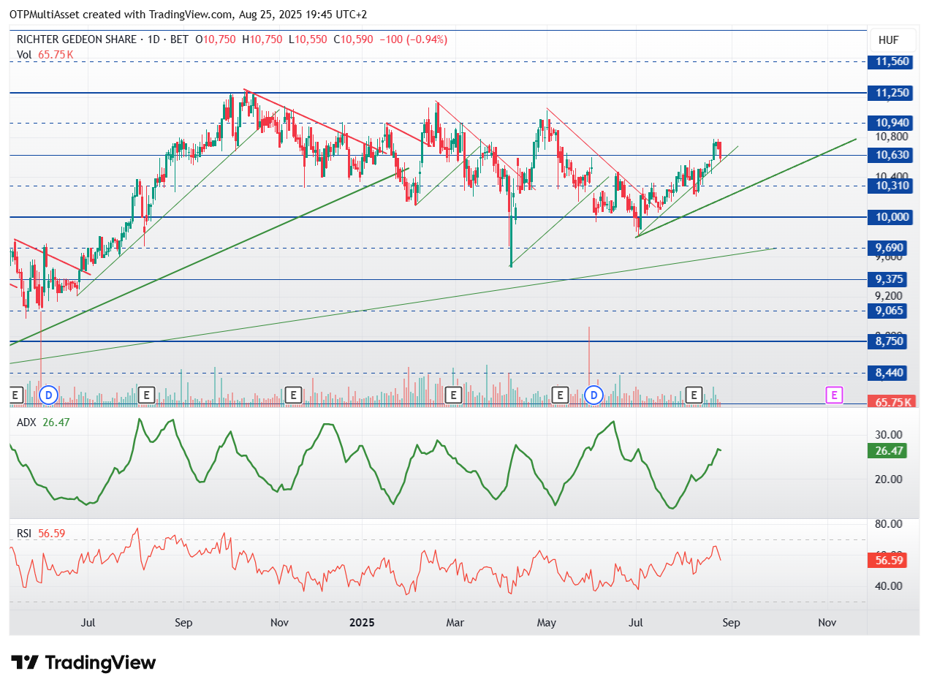
Task: Select the 10,310 price level label
Action: (x=892, y=186)
